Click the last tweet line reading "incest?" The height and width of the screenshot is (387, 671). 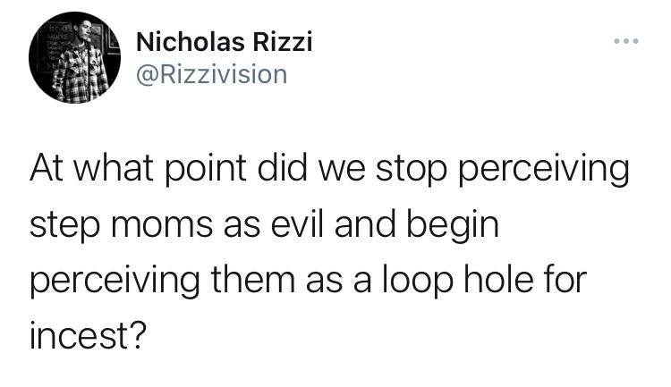coord(88,336)
